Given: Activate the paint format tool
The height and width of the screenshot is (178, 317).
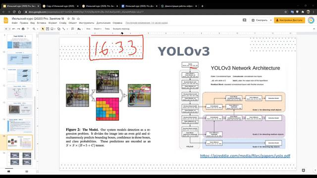Looking at the screenshot, I should tap(28, 29).
